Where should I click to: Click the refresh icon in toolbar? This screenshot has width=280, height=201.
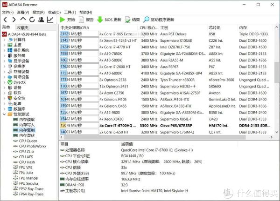(32, 20)
